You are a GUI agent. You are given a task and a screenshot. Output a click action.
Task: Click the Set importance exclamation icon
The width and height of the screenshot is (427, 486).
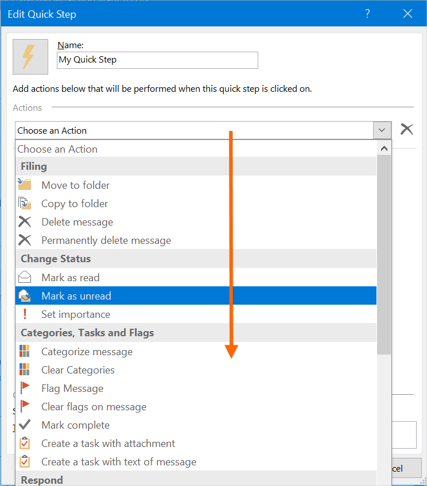[24, 314]
